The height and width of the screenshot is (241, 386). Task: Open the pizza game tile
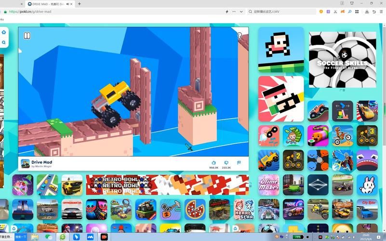pyautogui.click(x=195, y=210)
